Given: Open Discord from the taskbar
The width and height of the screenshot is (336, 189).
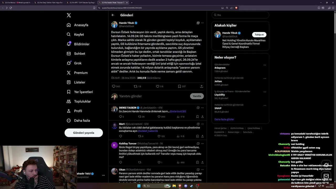Looking at the screenshot, I should click(x=186, y=186).
